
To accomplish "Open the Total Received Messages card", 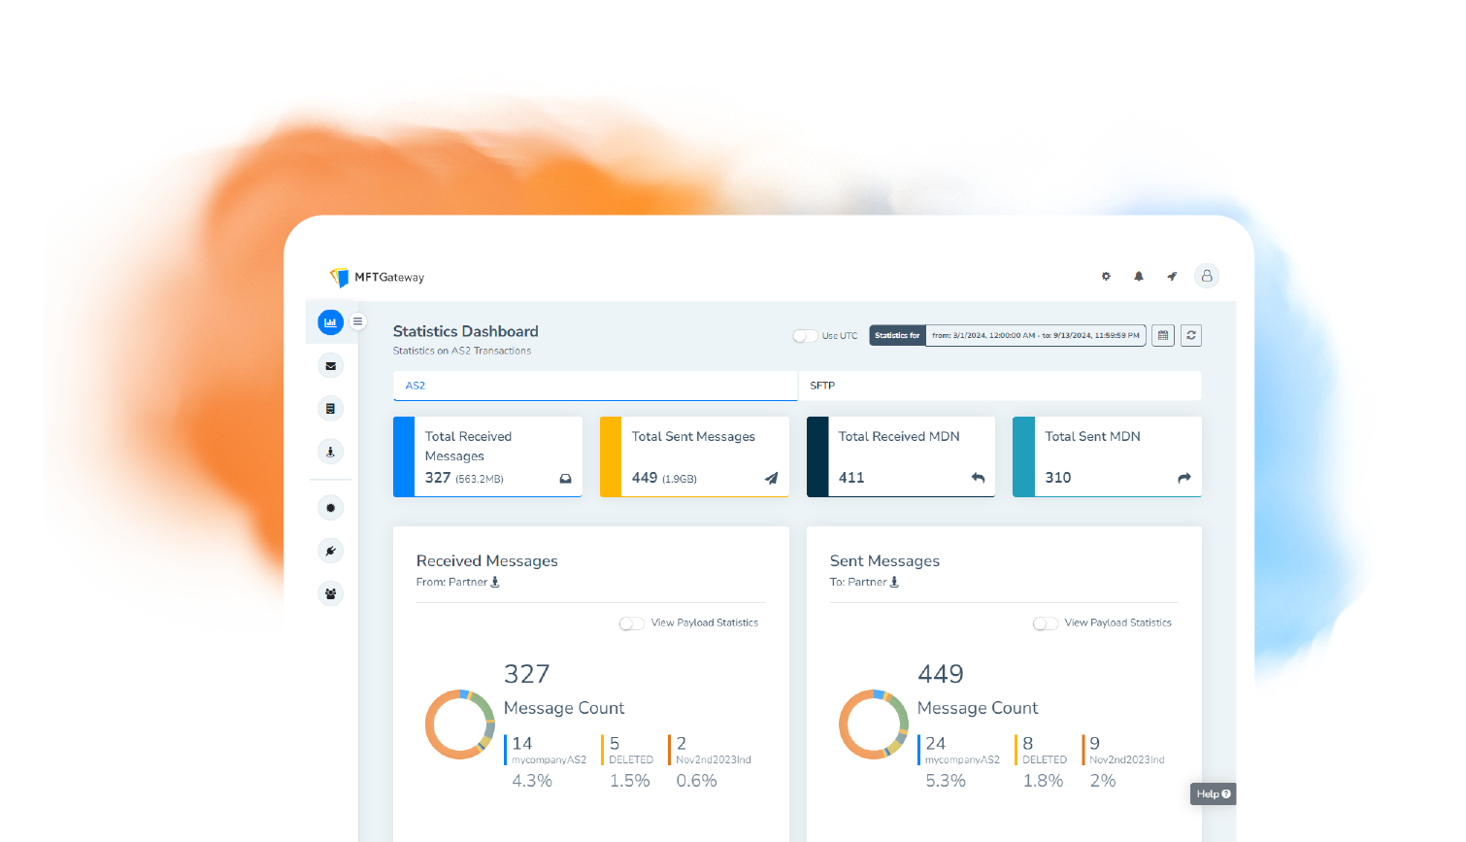I will pos(487,456).
